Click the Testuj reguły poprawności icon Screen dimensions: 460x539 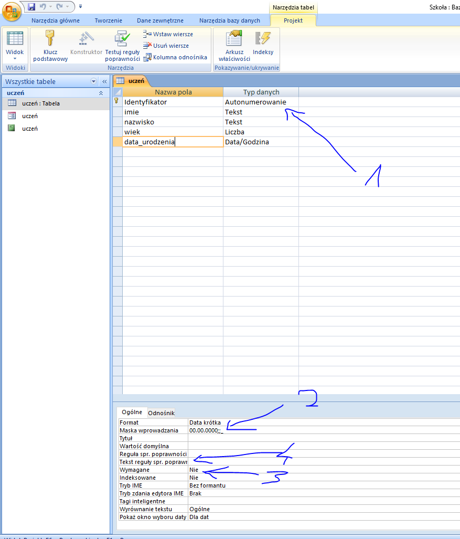click(x=122, y=39)
